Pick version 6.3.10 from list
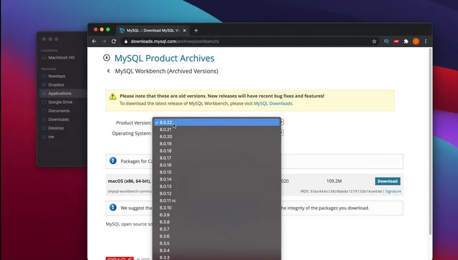Screen dimensions: 458x260 [x=217, y=208]
